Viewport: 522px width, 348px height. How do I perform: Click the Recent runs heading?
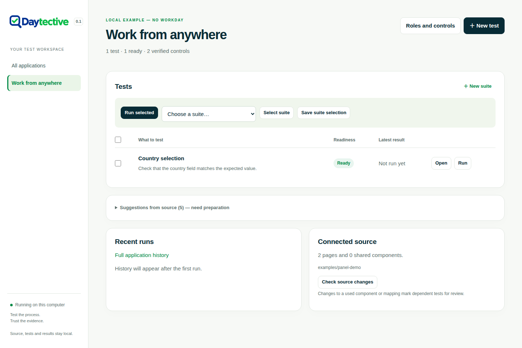134,242
